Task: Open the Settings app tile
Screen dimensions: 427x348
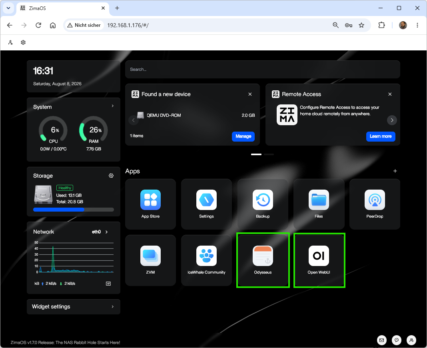Action: coord(206,204)
